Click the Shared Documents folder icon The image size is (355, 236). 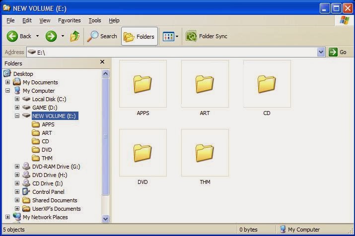tap(26, 200)
